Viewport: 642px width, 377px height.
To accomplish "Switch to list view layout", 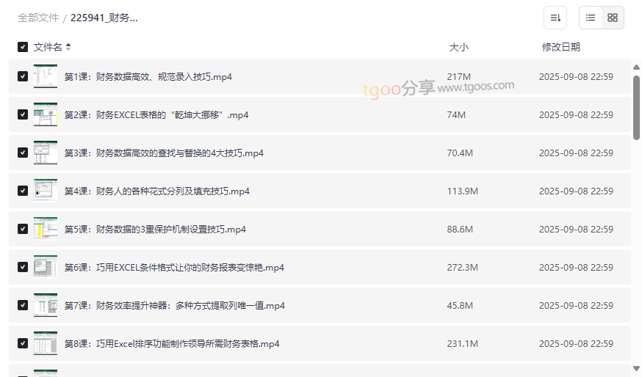I will pyautogui.click(x=591, y=18).
